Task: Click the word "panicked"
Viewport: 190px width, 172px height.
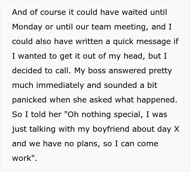Action: pos(29,100)
